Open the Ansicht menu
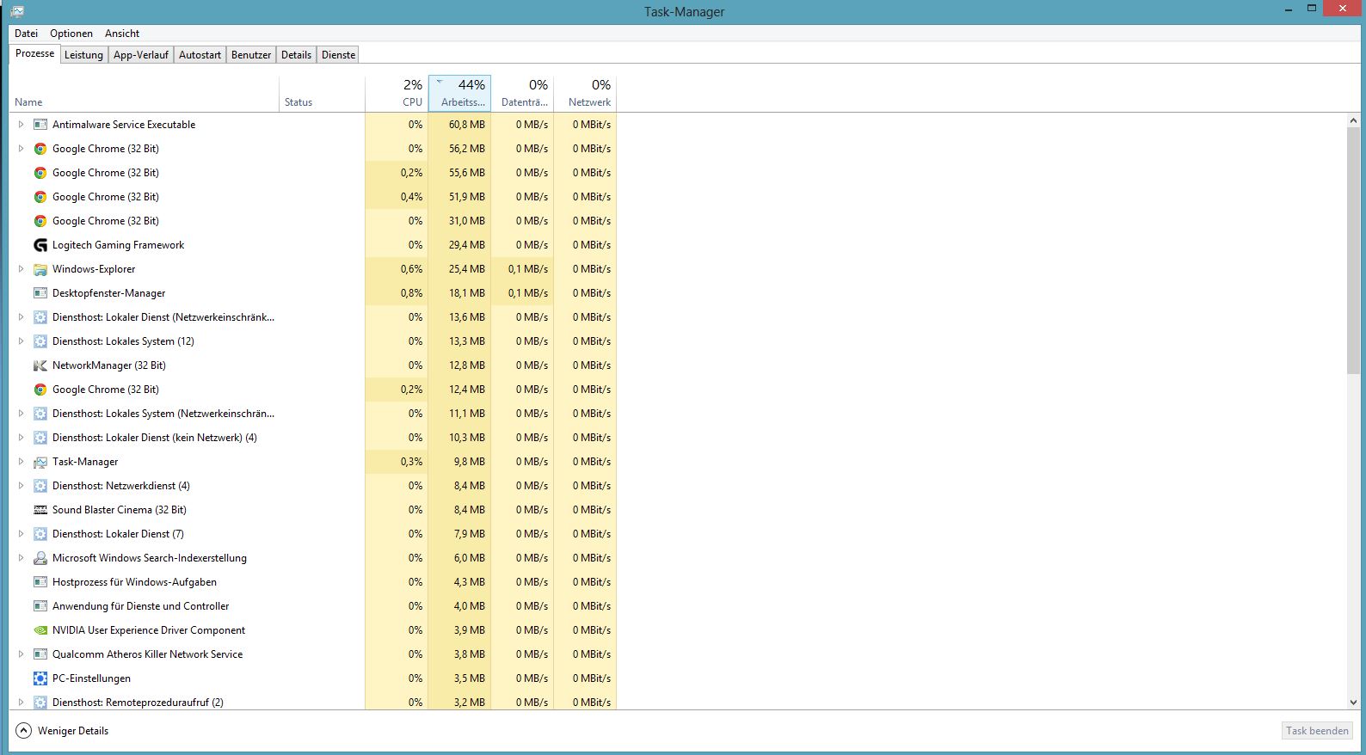1366x755 pixels. [122, 34]
